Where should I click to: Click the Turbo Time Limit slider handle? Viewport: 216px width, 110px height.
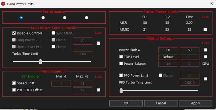pos(40,61)
